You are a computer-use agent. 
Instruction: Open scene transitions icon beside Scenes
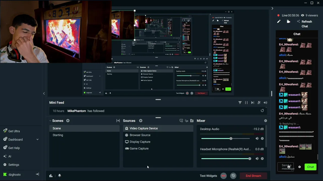pyautogui.click(x=118, y=121)
